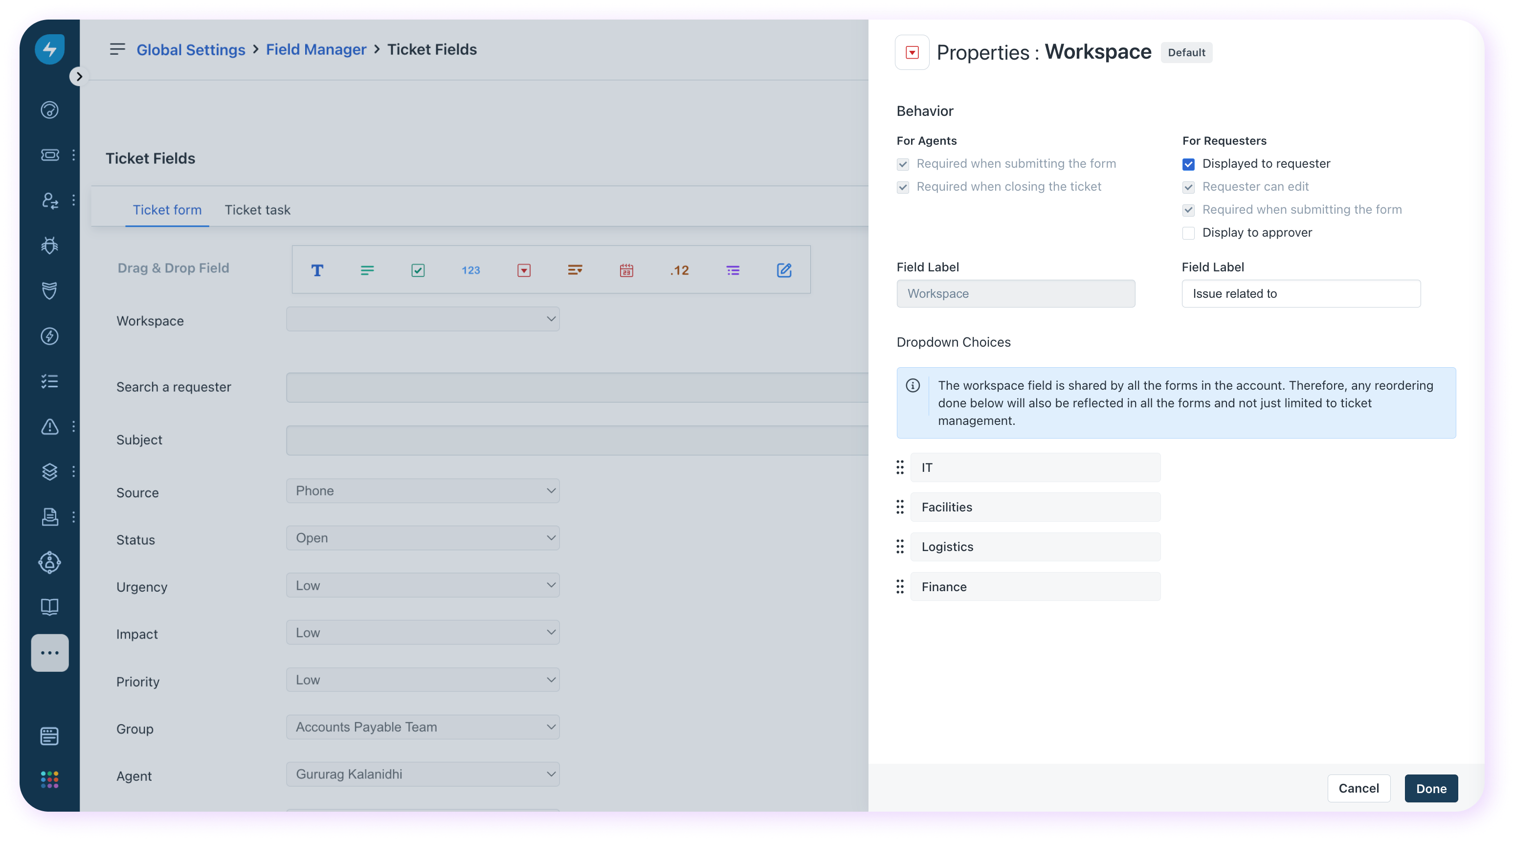
Task: Click the single-line text field icon
Action: click(317, 270)
